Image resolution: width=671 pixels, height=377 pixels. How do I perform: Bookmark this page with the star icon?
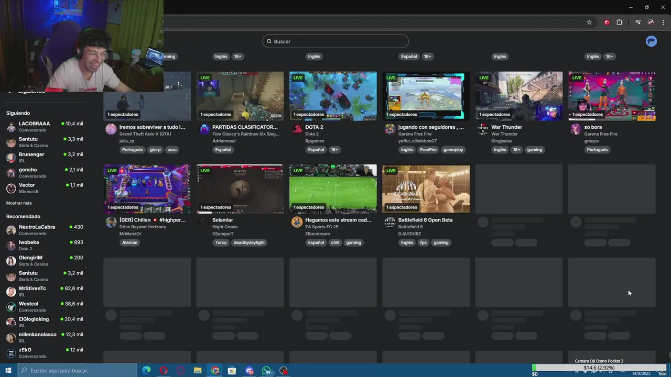[x=589, y=23]
